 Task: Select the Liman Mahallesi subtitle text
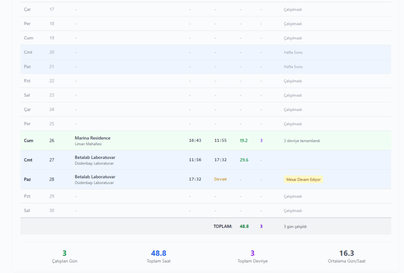[x=88, y=144]
